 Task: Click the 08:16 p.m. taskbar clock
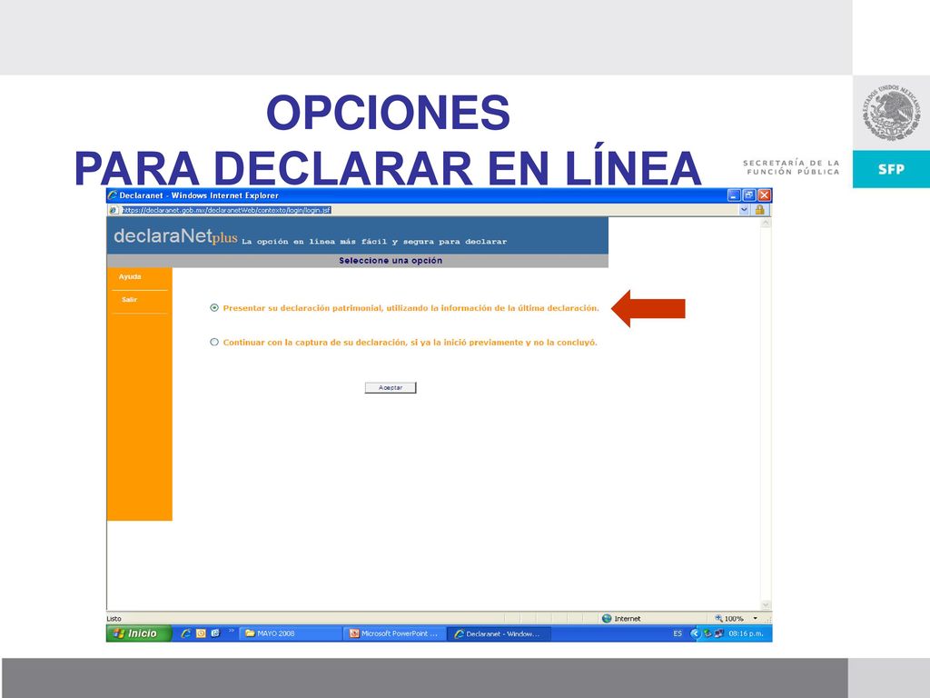(x=747, y=633)
